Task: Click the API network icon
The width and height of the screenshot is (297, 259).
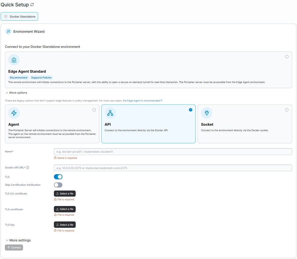Action: tap(110, 113)
